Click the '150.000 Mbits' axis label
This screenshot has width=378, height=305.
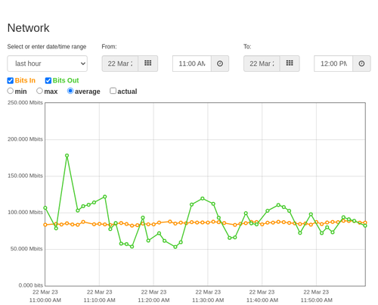tap(25, 176)
